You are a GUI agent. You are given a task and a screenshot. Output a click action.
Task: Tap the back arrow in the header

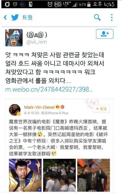[x=5, y=17]
